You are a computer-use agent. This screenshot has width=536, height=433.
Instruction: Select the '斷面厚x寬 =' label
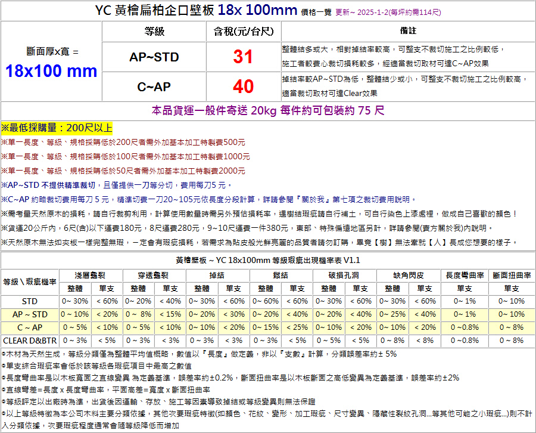coord(52,52)
